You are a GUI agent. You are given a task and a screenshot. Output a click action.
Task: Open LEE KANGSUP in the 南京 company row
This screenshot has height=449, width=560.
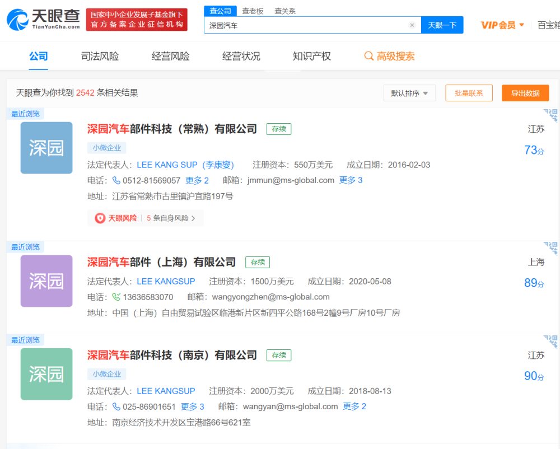click(166, 391)
